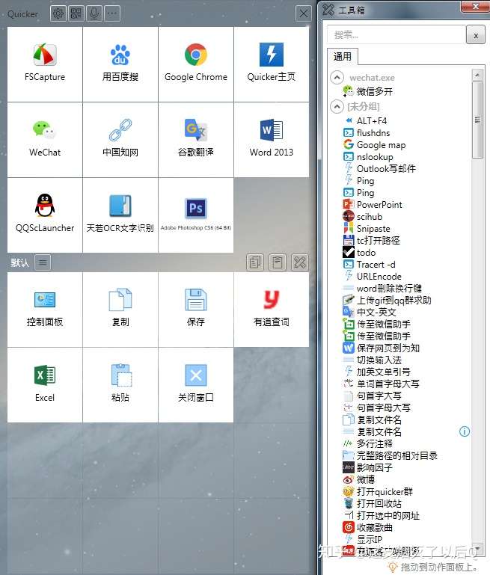Screen dimensions: 490x575
Task: Click the toolbox list scrollbar up arrow
Action: 477,75
